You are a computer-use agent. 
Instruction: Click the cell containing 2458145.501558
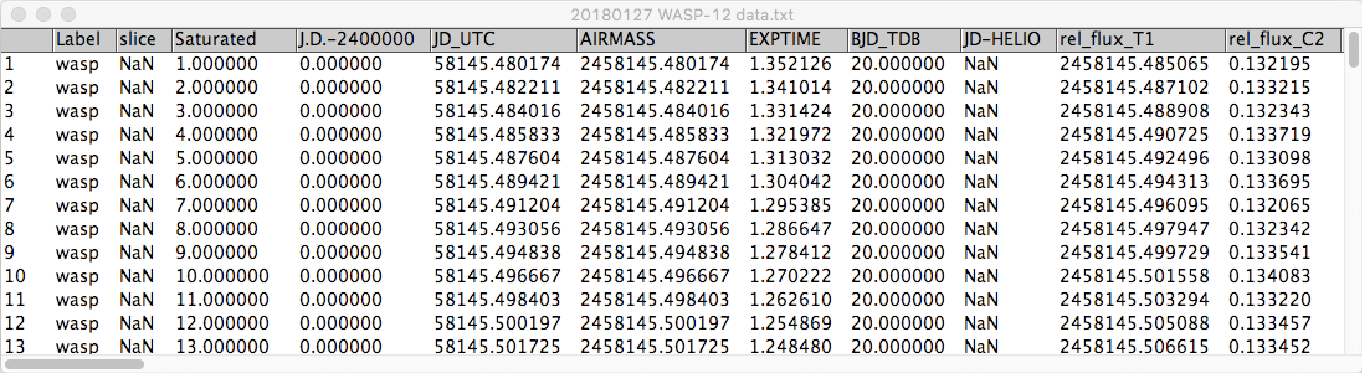pyautogui.click(x=1134, y=276)
